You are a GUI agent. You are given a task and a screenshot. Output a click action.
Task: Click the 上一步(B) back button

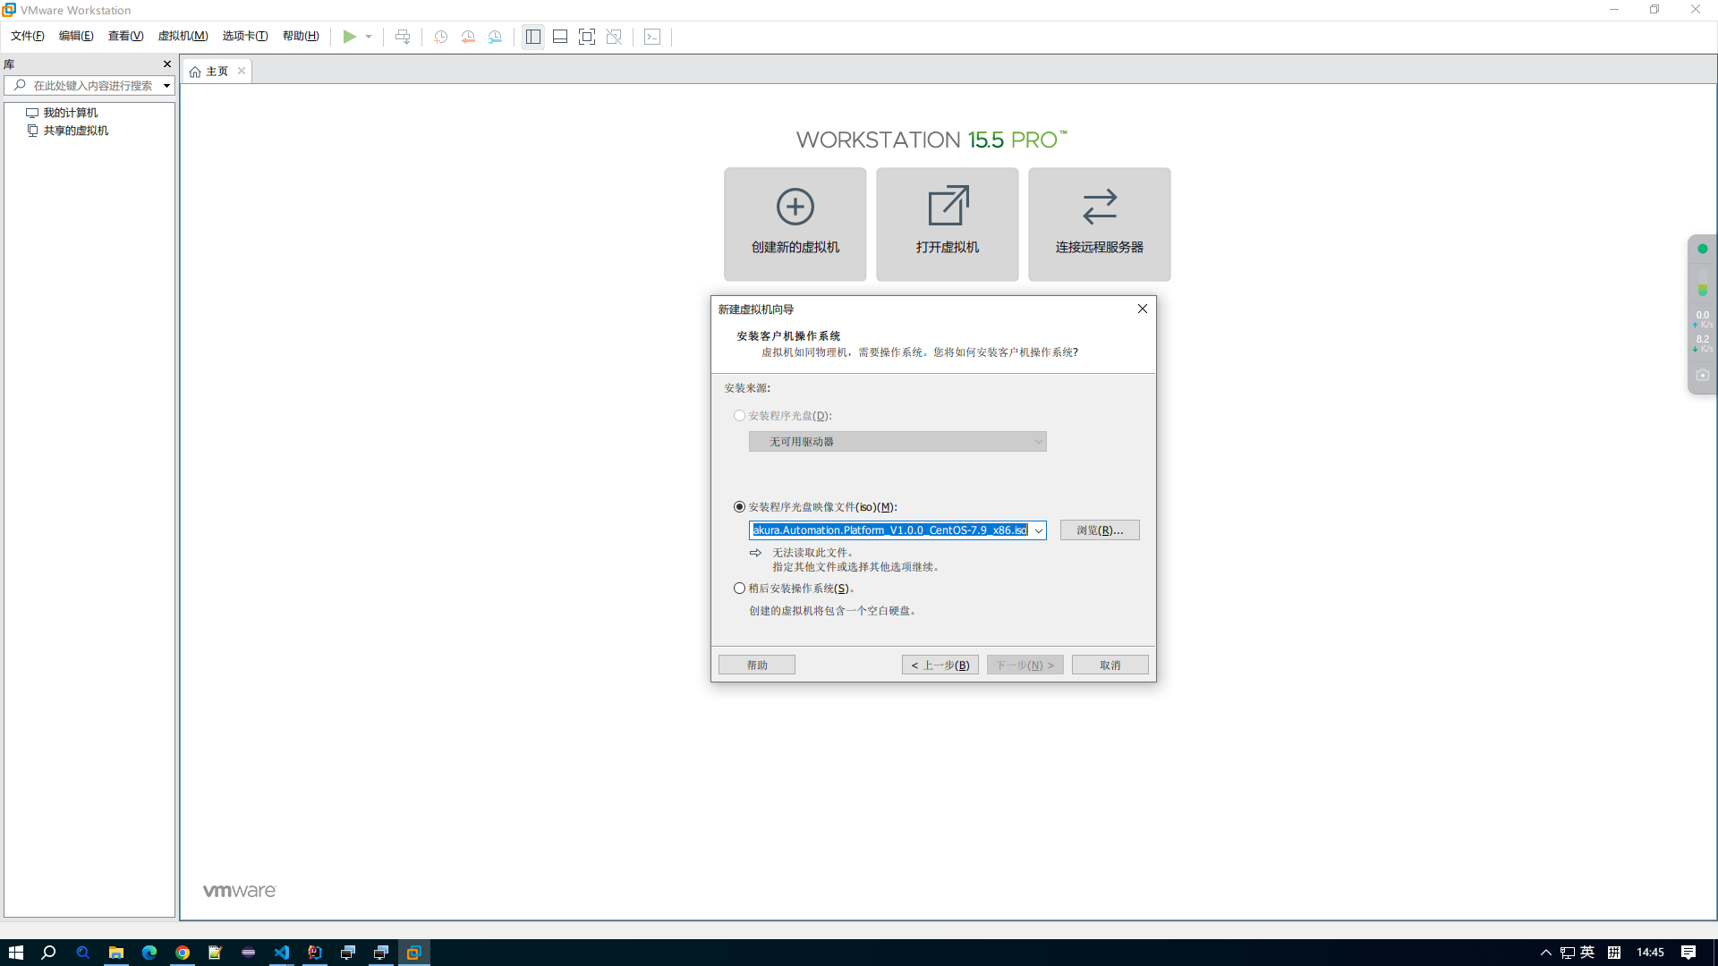click(x=940, y=665)
